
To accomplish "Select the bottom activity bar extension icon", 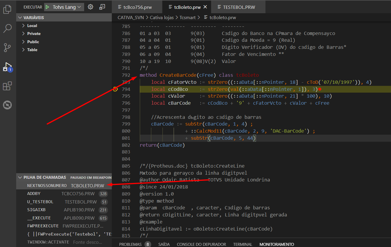I will [7, 105].
